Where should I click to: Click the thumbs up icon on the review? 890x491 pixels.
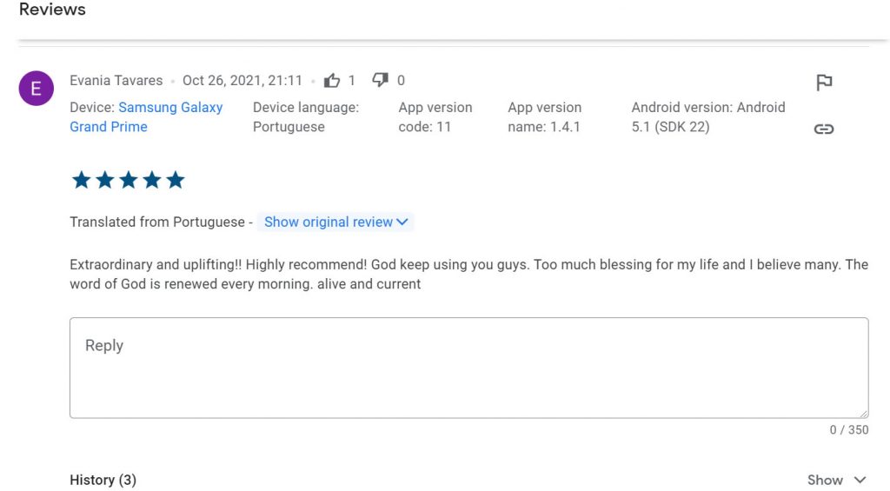332,81
